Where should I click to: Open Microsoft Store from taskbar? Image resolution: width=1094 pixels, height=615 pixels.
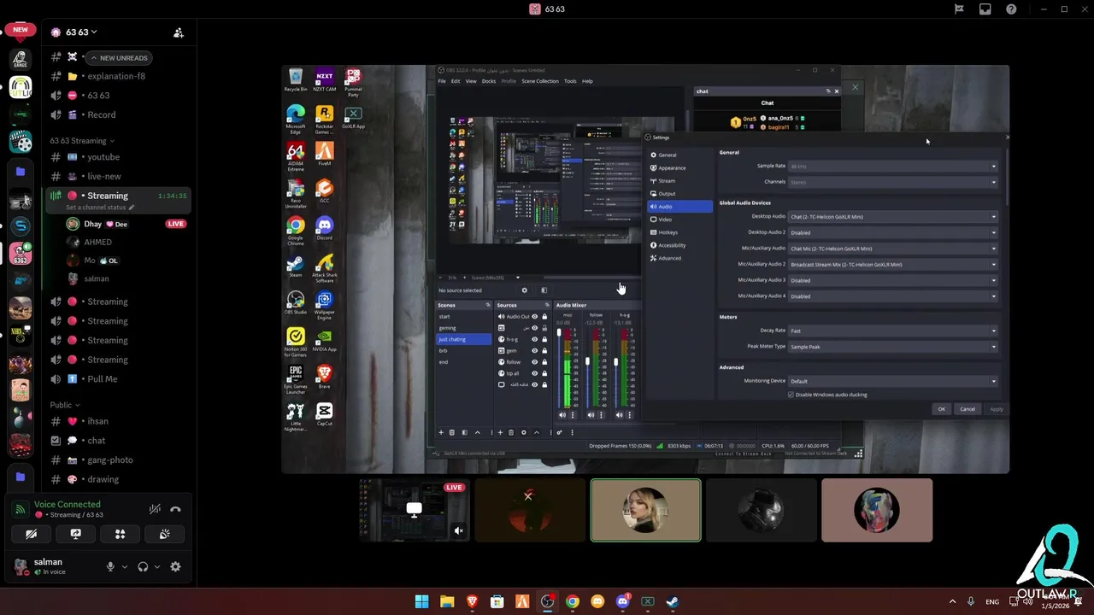[x=497, y=601]
